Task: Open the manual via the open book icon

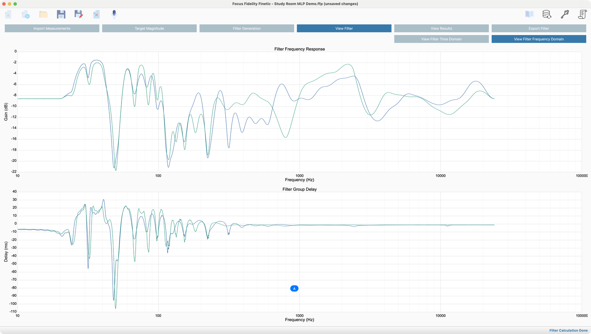Action: (x=529, y=14)
